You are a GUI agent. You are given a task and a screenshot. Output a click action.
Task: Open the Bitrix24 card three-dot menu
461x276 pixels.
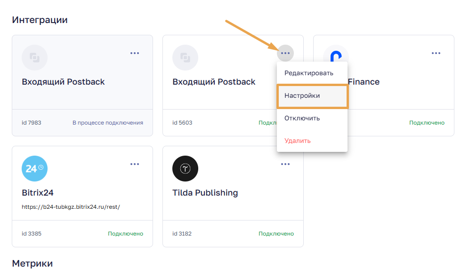(135, 164)
